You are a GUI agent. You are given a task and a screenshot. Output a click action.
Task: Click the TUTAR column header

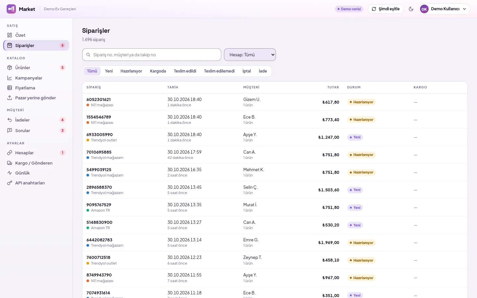tap(333, 87)
